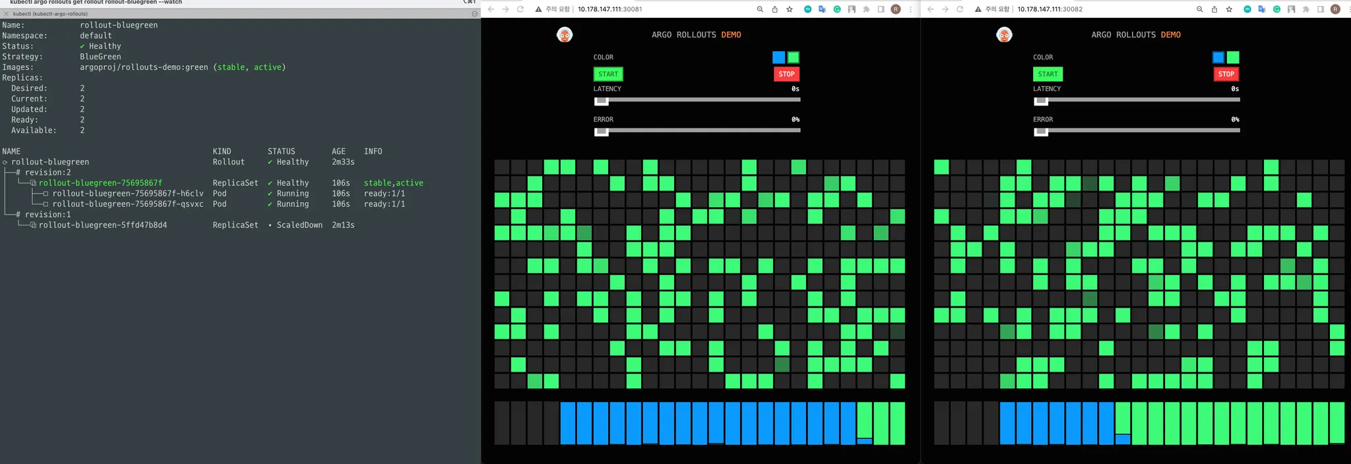Open Grammarly extension in 30081 window

coord(837,9)
